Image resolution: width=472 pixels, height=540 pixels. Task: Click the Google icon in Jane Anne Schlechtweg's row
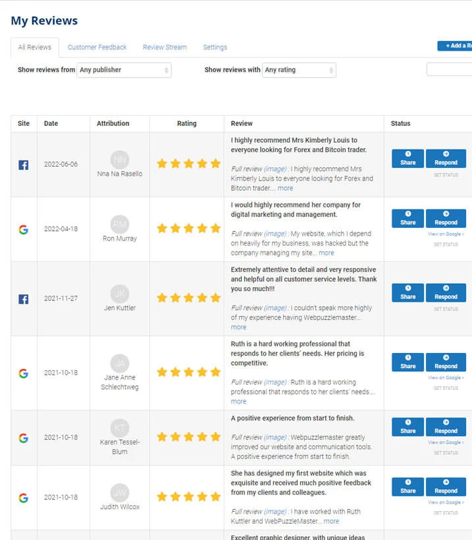[24, 373]
